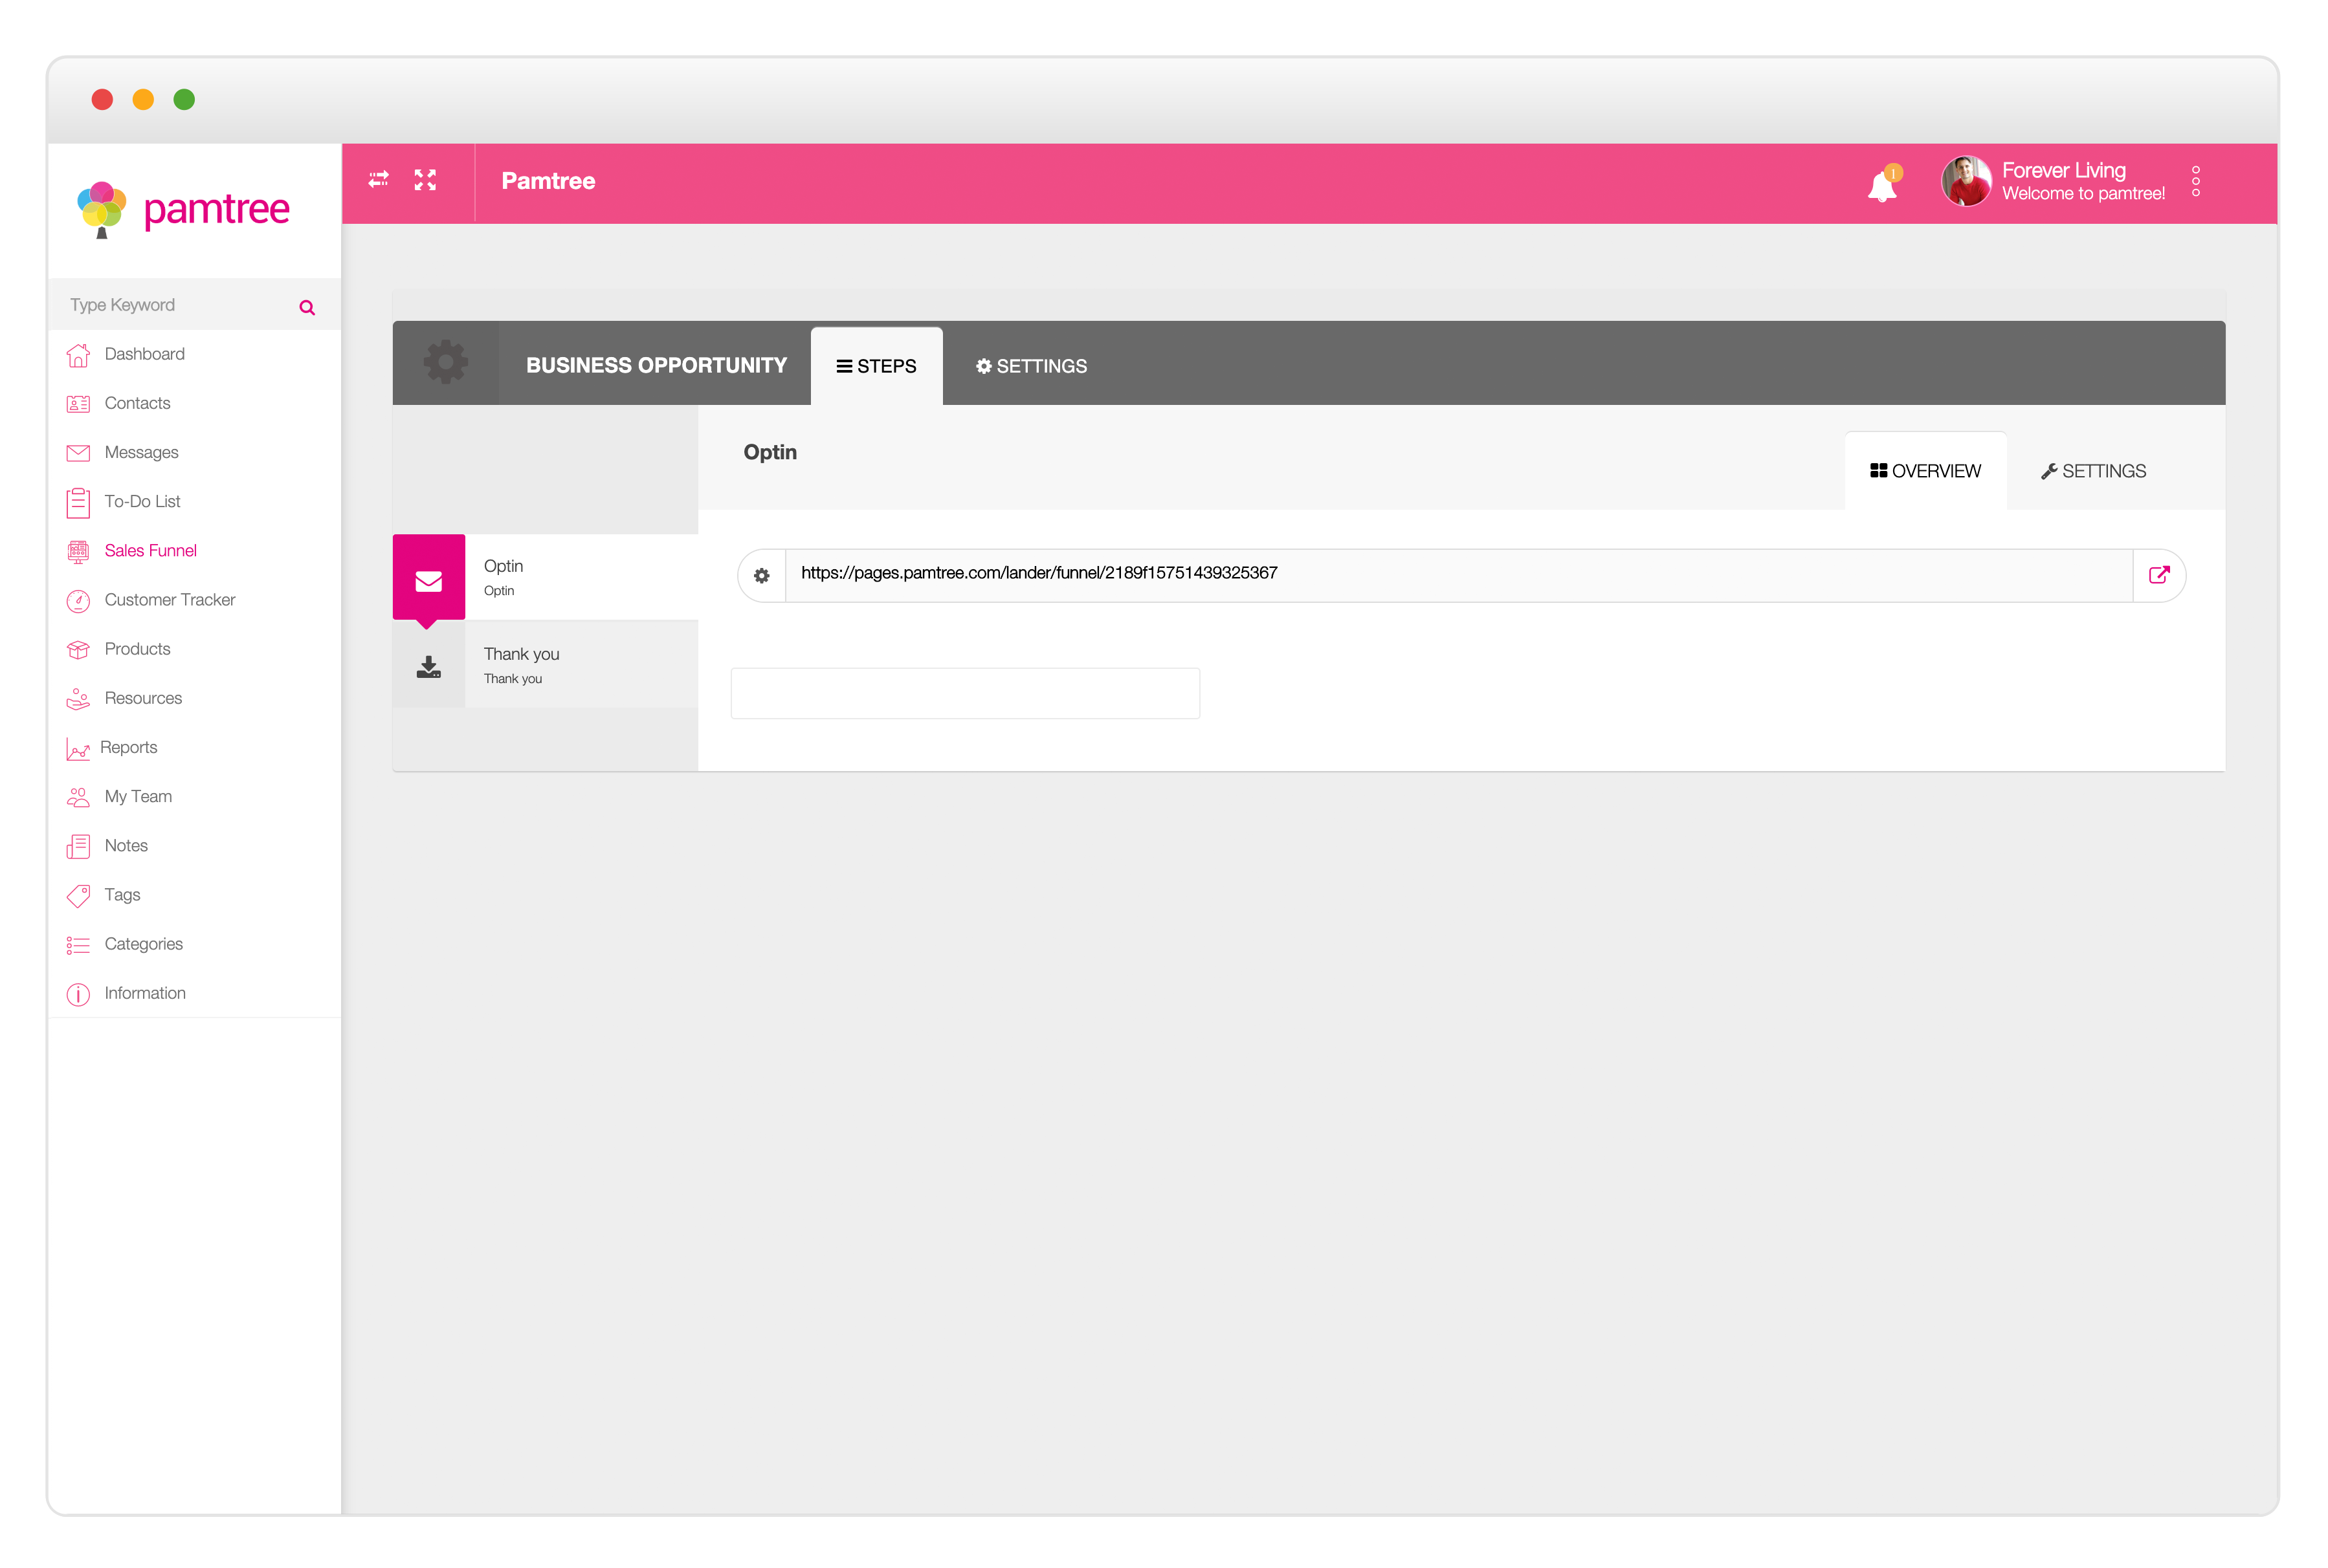2328x1568 pixels.
Task: Click the Resources hand icon
Action: coord(78,698)
